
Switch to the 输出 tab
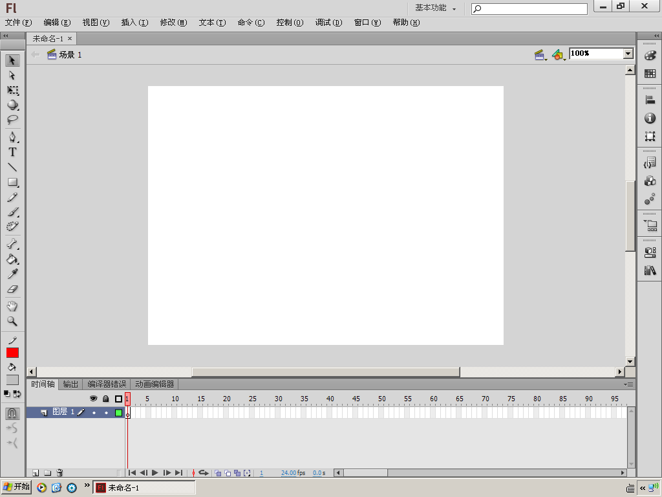click(x=70, y=384)
